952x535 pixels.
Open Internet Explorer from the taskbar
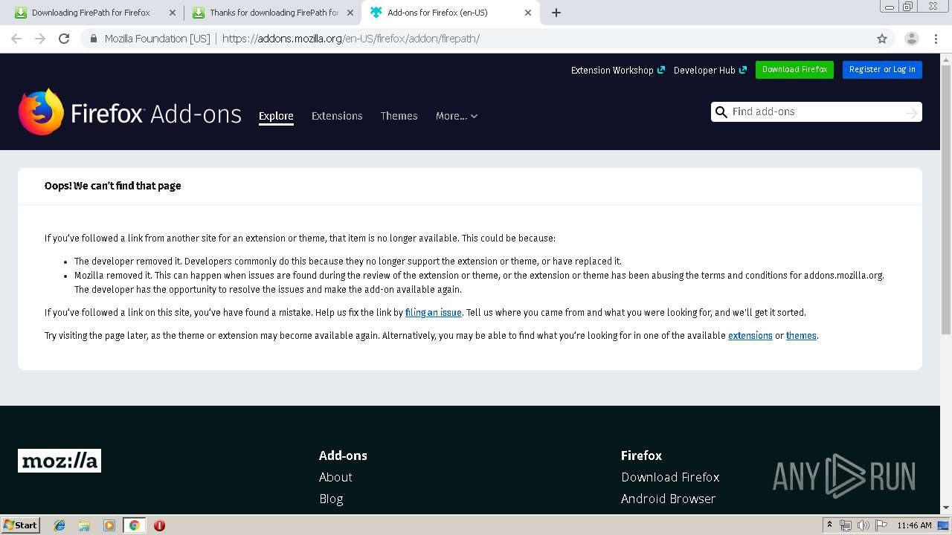click(x=59, y=525)
